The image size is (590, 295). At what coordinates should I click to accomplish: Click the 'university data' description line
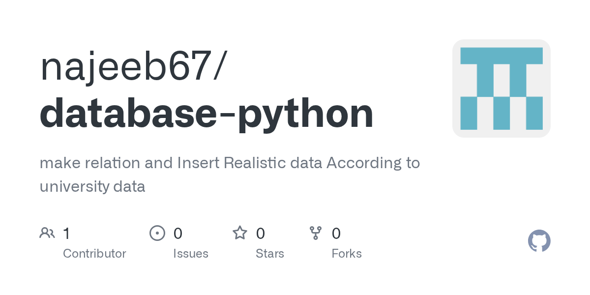point(92,187)
